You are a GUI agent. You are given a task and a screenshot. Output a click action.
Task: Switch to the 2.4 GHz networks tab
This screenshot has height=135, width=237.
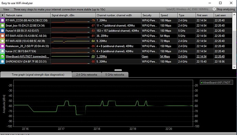coord(87,75)
